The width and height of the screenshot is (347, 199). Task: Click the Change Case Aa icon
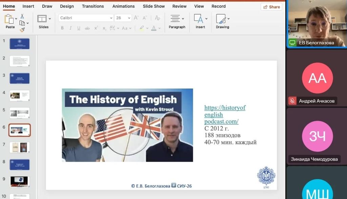point(125,28)
